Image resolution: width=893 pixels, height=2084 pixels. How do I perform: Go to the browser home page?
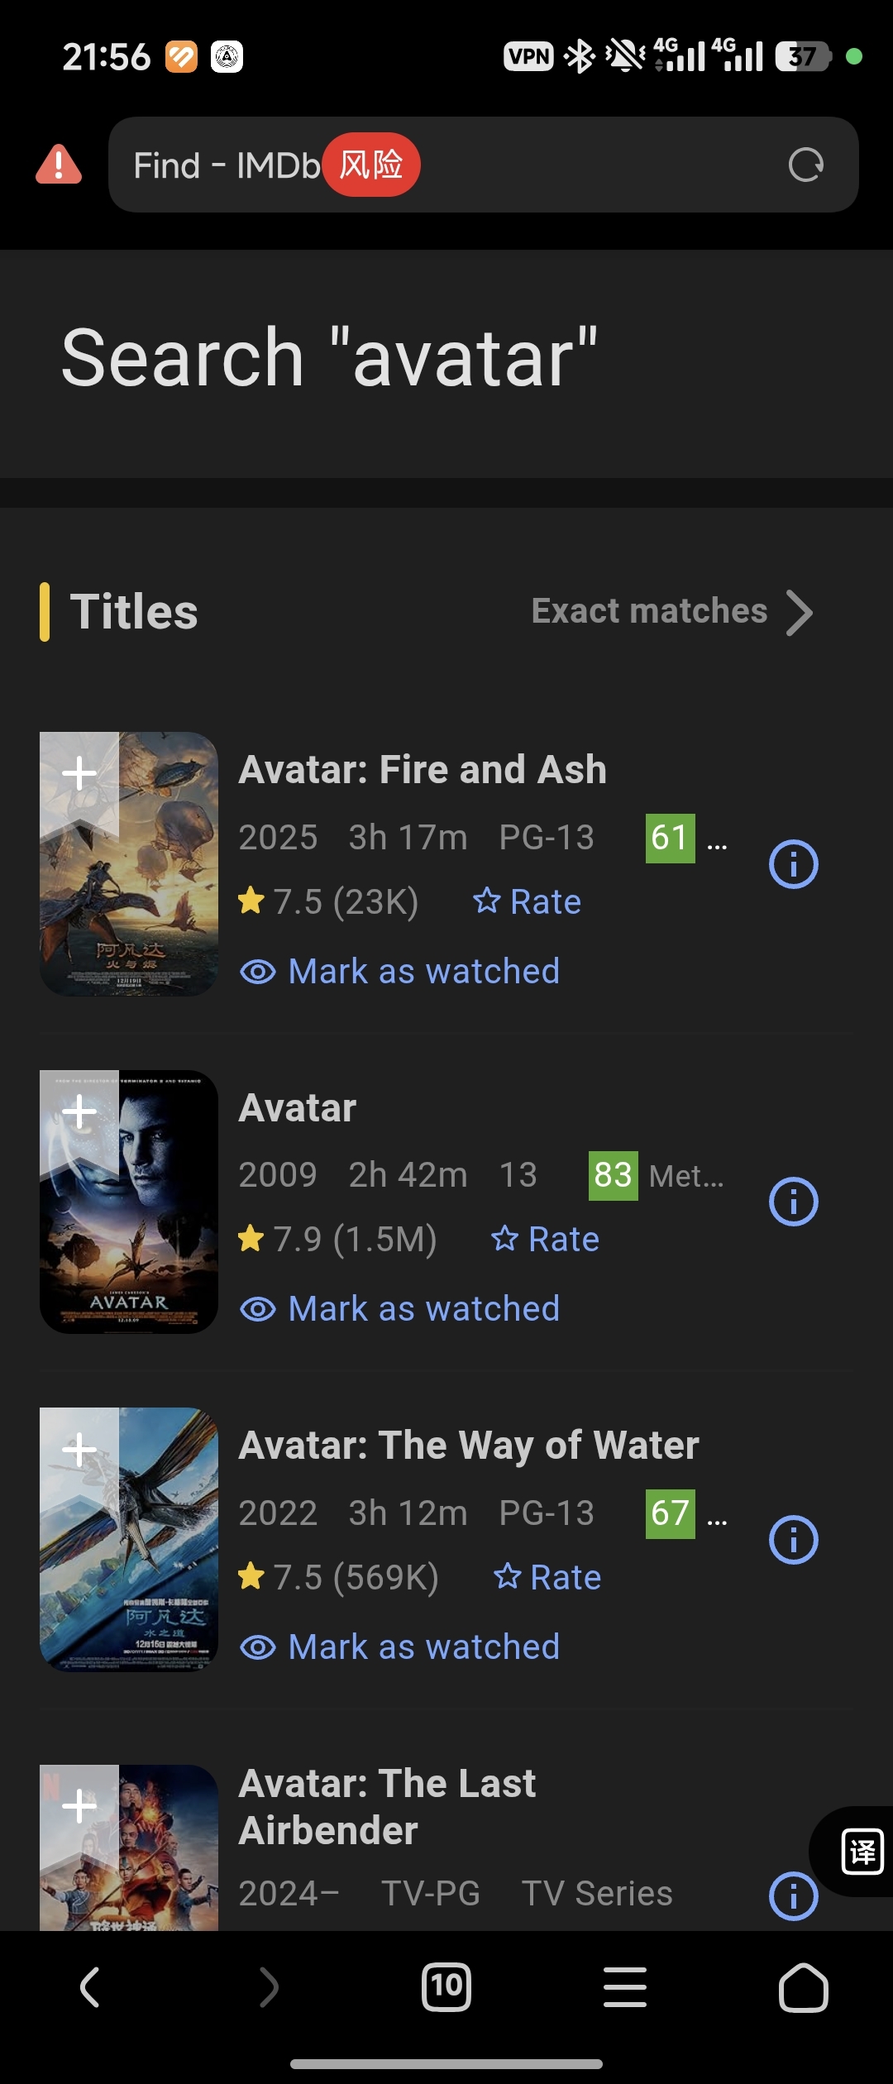803,1987
